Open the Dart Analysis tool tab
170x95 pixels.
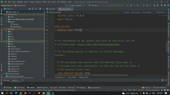tap(42, 88)
